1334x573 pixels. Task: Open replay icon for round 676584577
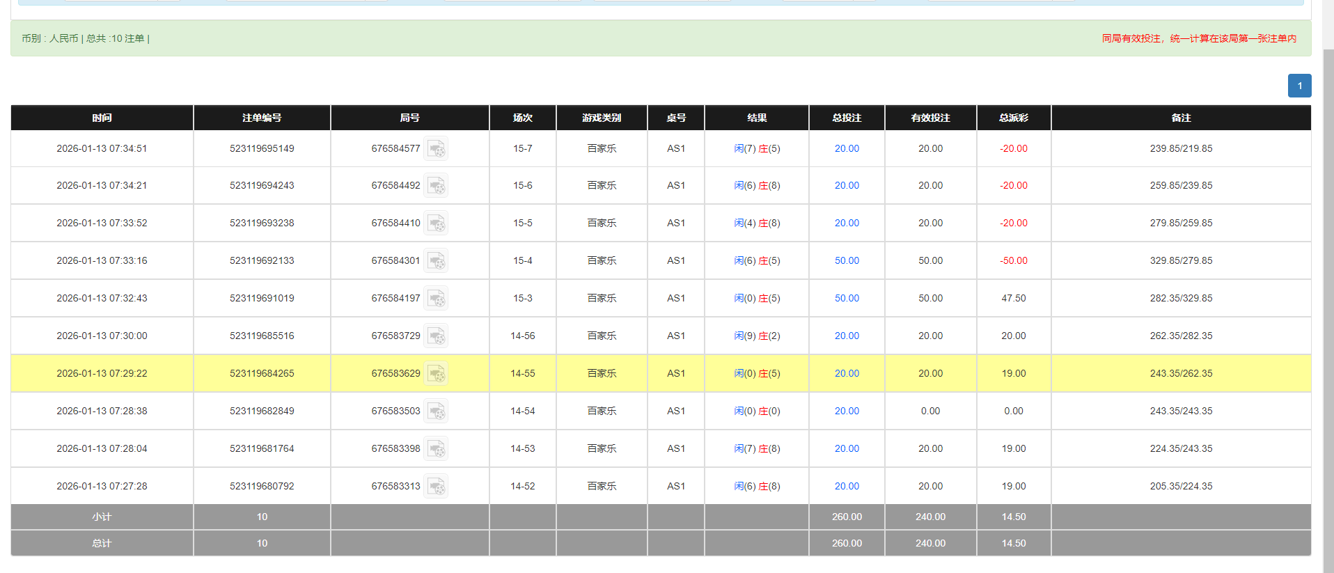point(437,149)
